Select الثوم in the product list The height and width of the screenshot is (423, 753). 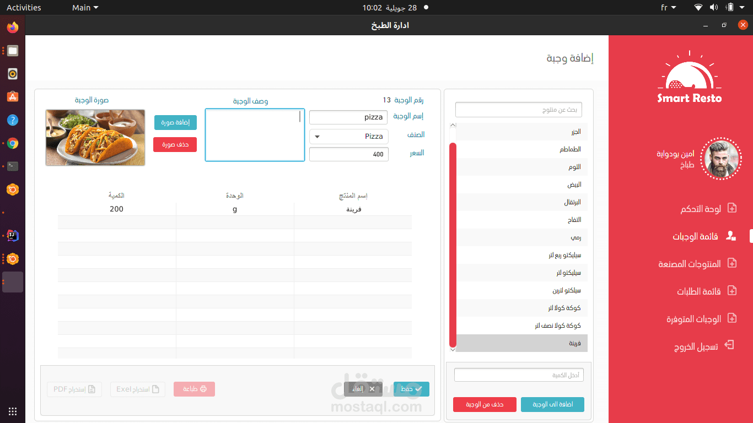[x=522, y=167]
